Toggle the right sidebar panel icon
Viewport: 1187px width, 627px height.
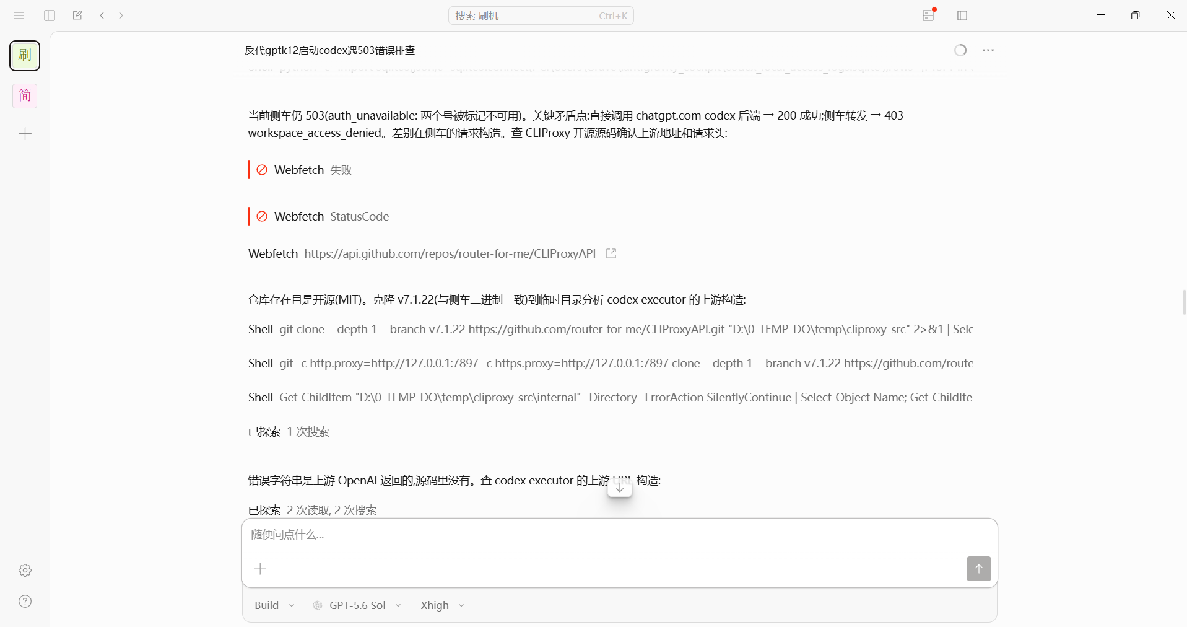[x=962, y=15]
